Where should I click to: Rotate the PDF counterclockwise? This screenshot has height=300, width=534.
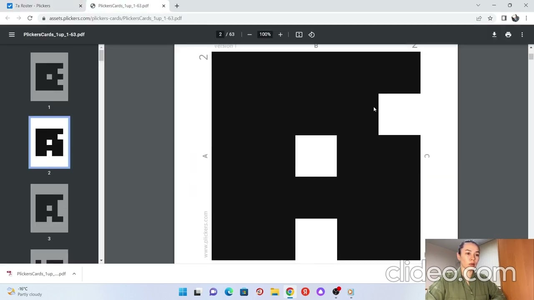312,35
